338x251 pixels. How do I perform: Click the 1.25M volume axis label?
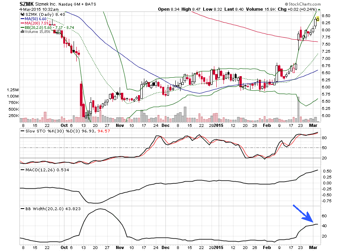pos(13,90)
